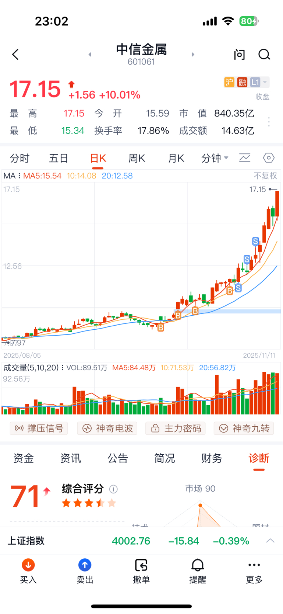Image resolution: width=283 pixels, height=614 pixels.
Task: Switch to the 简况 tab
Action: coord(165,458)
